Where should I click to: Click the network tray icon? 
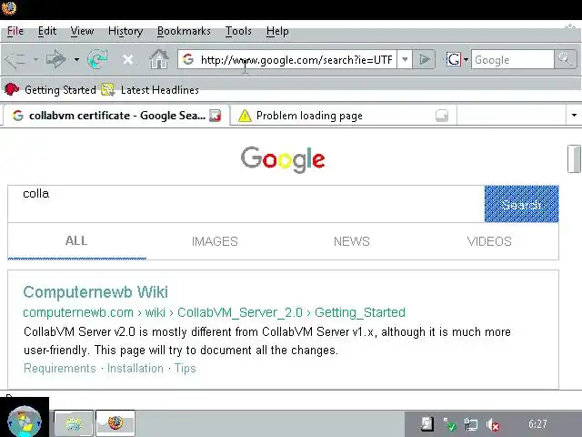tap(471, 424)
